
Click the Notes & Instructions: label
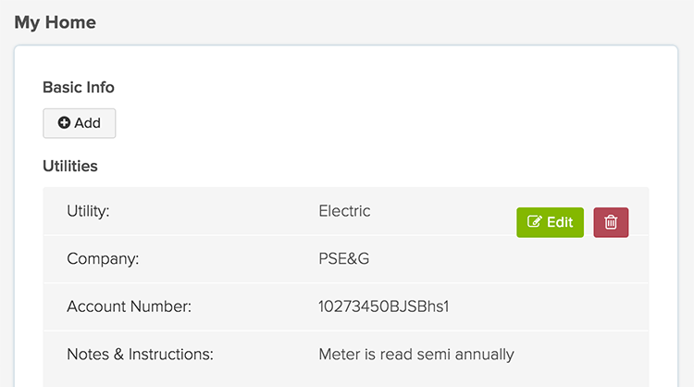140,354
